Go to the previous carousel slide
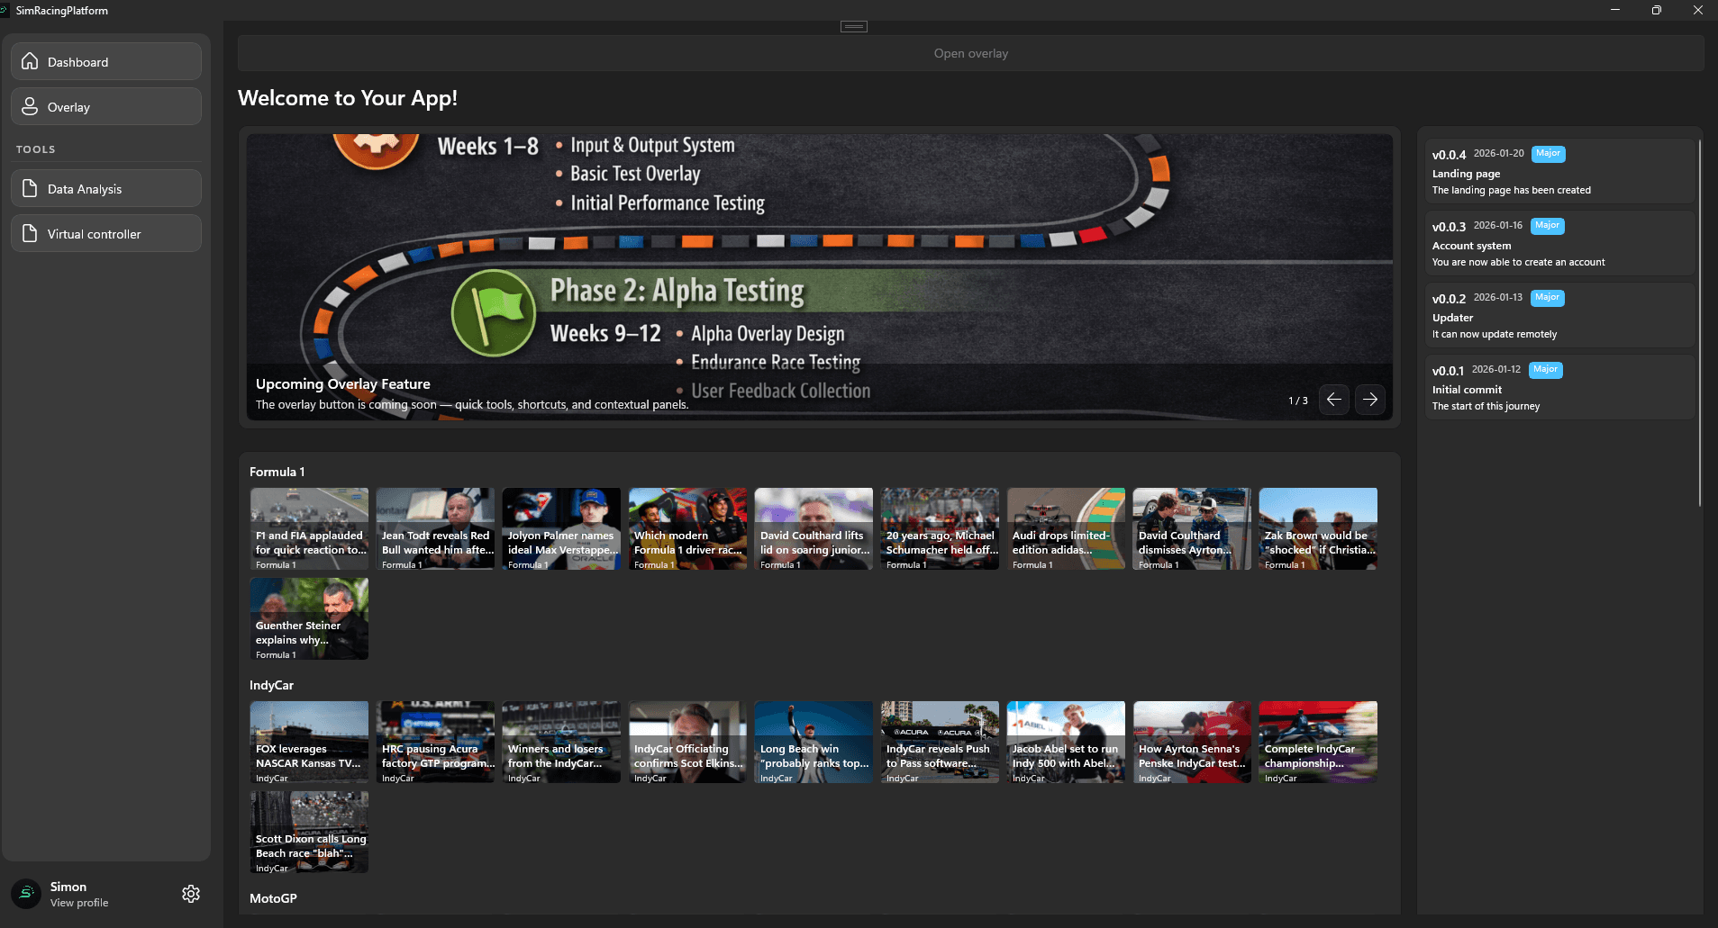1718x928 pixels. click(1334, 399)
